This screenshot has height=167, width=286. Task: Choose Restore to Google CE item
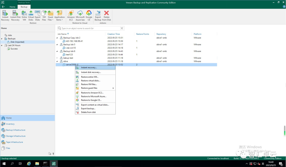tap(95, 100)
